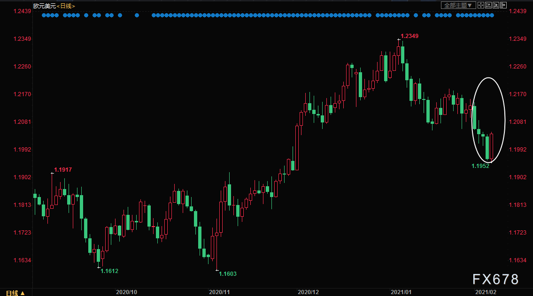Viewport: 533px width, 296px height.
Task: Select the 2020/10 date on the time axis
Action: [126, 292]
